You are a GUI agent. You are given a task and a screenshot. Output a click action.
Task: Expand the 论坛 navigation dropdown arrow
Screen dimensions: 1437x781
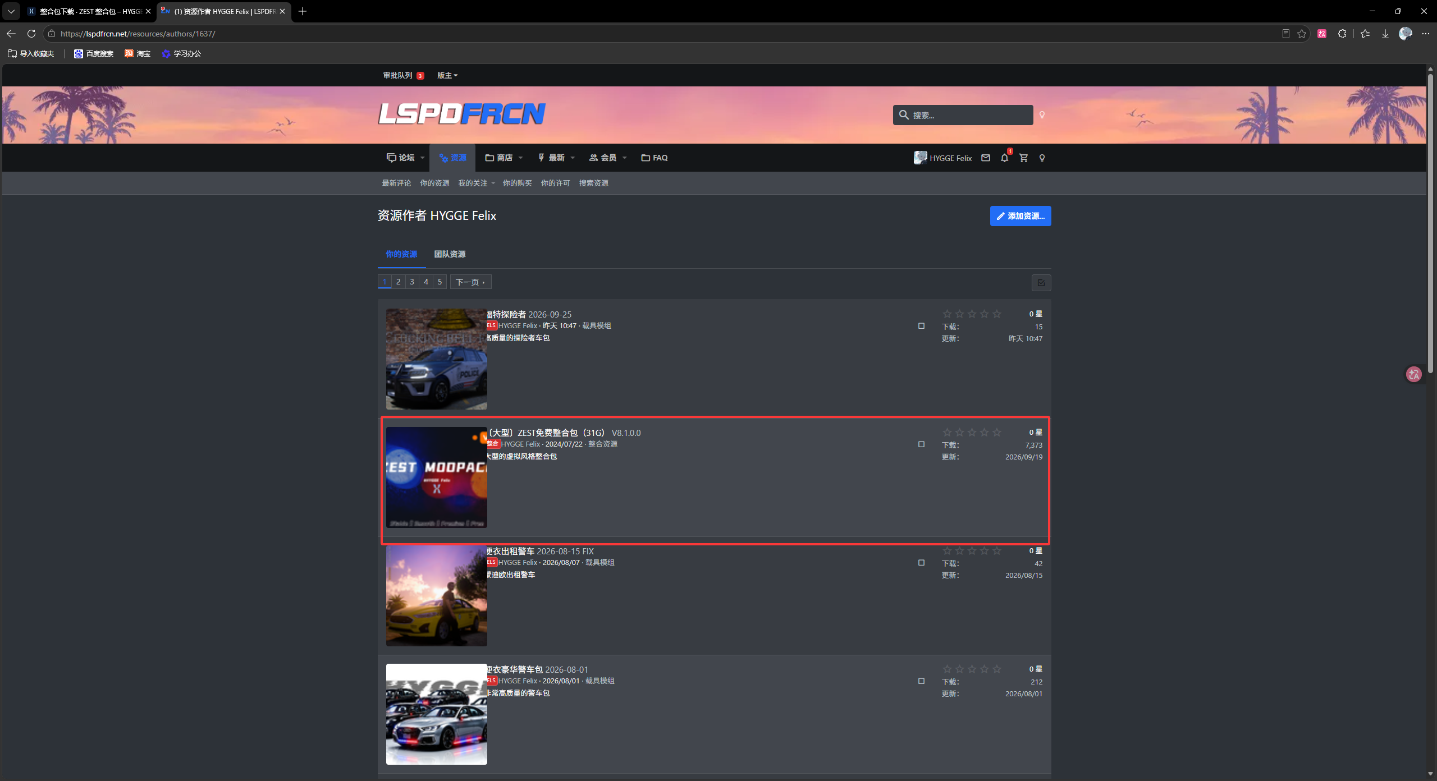[x=423, y=158]
